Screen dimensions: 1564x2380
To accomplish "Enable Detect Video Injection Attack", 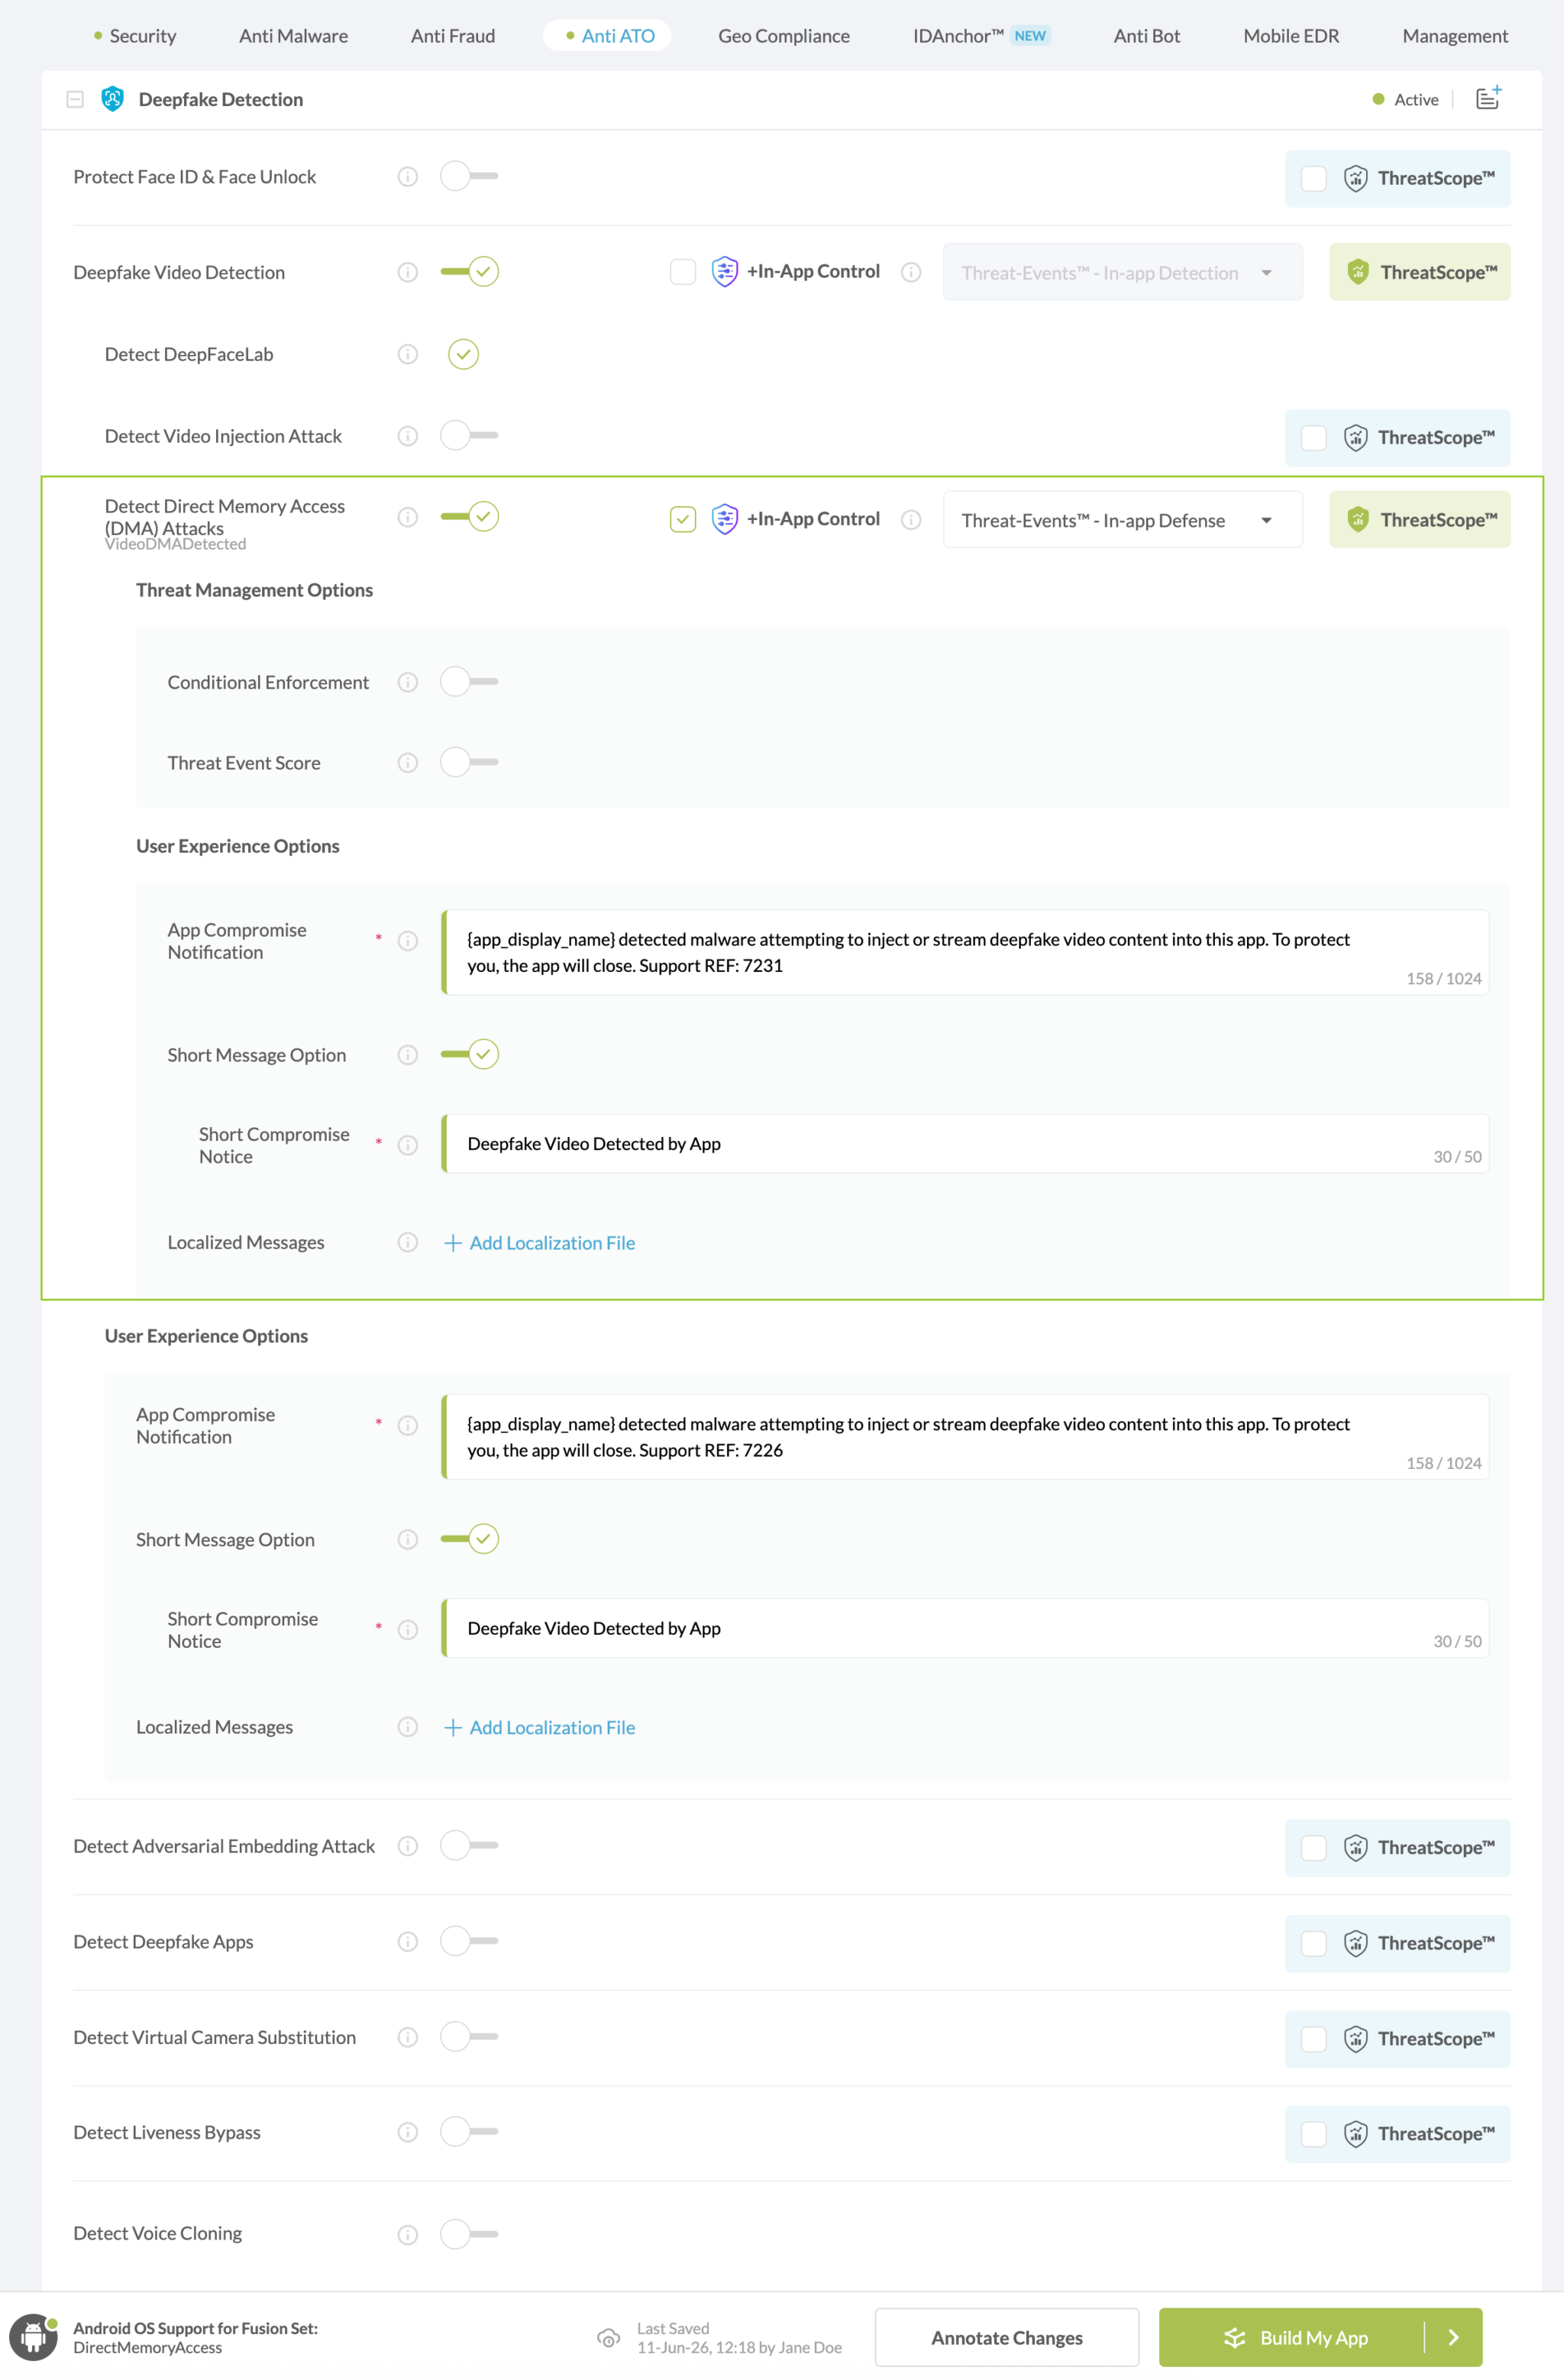I will pos(469,435).
